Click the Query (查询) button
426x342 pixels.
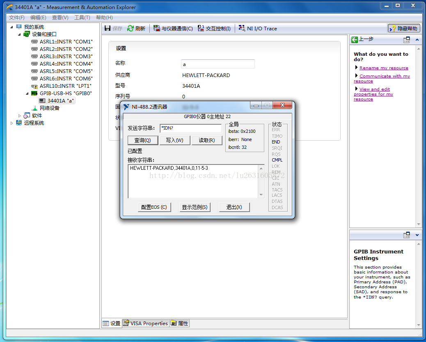(143, 140)
